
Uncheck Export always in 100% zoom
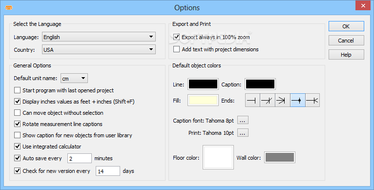tap(177, 37)
